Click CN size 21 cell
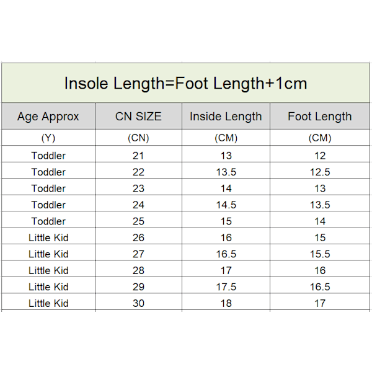This screenshot has height=372, width=372. pyautogui.click(x=138, y=156)
